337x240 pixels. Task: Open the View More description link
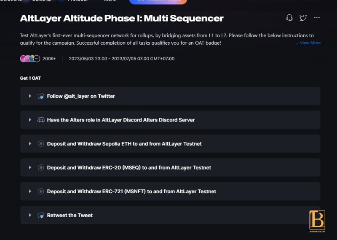308,43
